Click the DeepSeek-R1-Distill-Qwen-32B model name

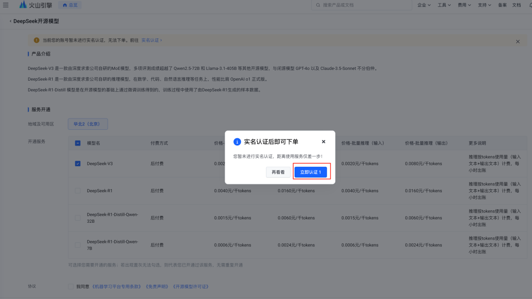(x=112, y=218)
